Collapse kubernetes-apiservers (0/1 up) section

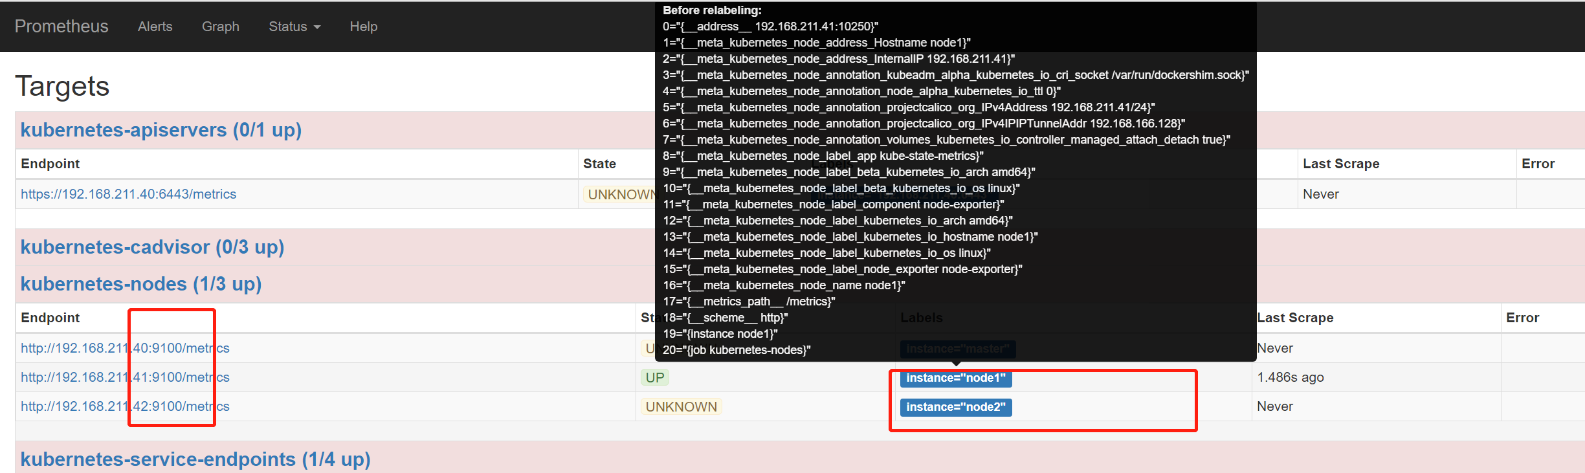click(x=161, y=130)
